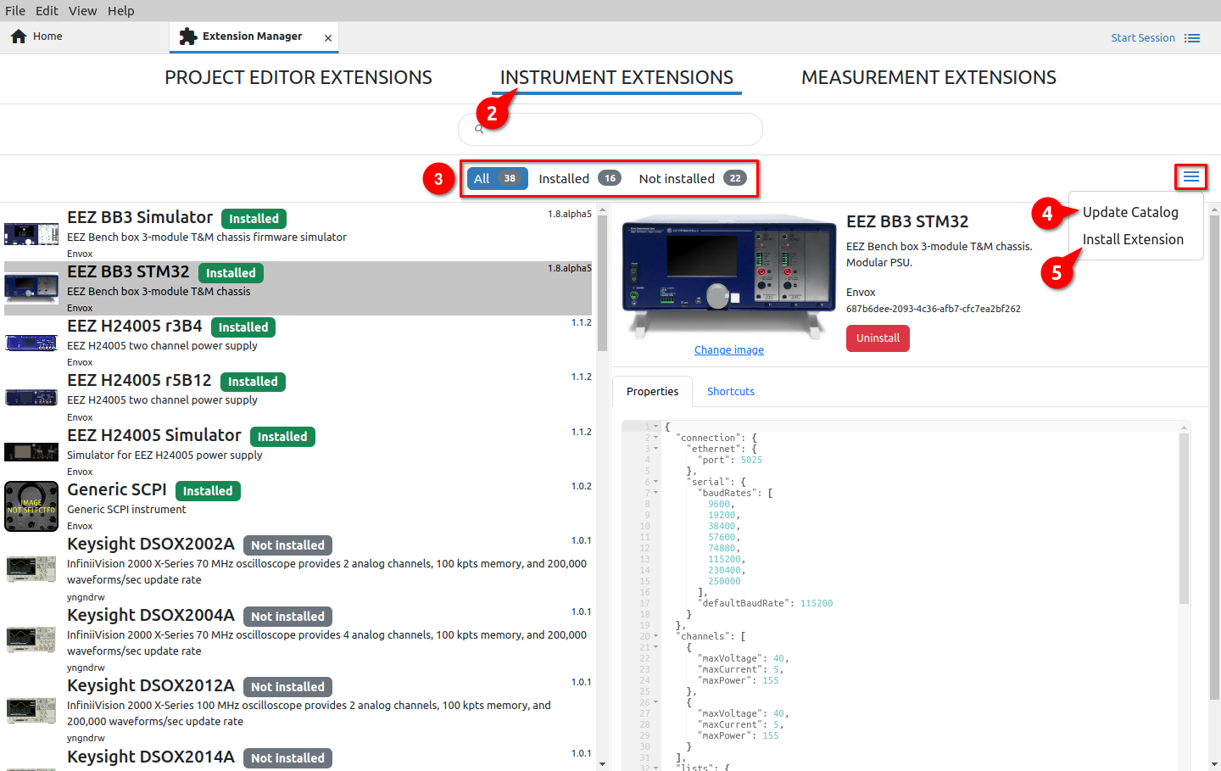Collapse the baudRates fold arrow on line 7
Viewport: 1221px width, 771px height.
coord(656,493)
